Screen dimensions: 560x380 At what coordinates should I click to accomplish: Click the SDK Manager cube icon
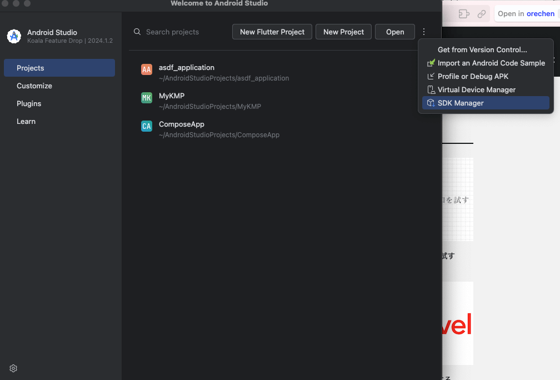431,103
